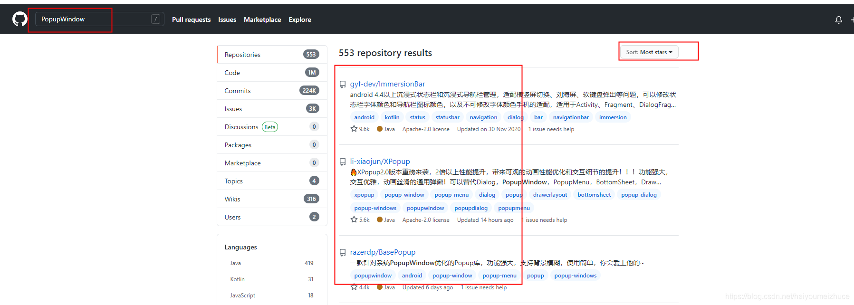
Task: Click the 9.6k star icon for ImmersionBar
Action: point(354,129)
